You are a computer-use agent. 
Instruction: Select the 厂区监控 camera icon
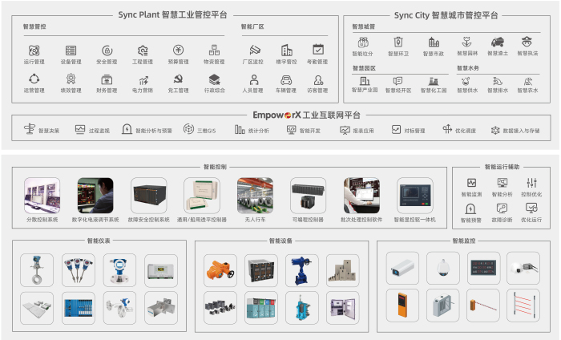pyautogui.click(x=253, y=51)
